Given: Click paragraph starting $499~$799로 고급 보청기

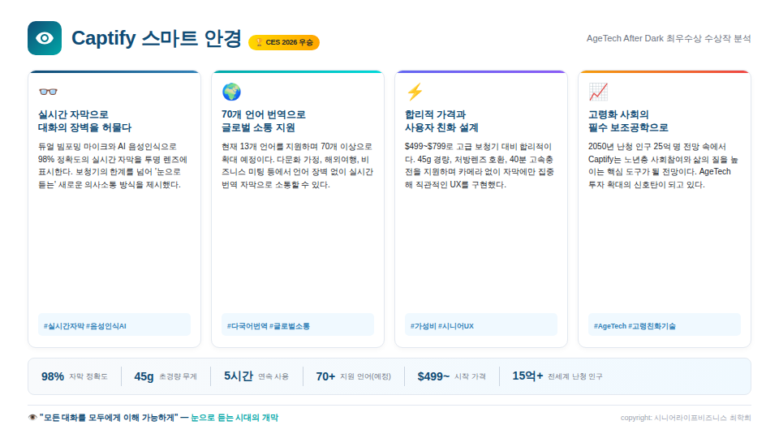Looking at the screenshot, I should 480,165.
